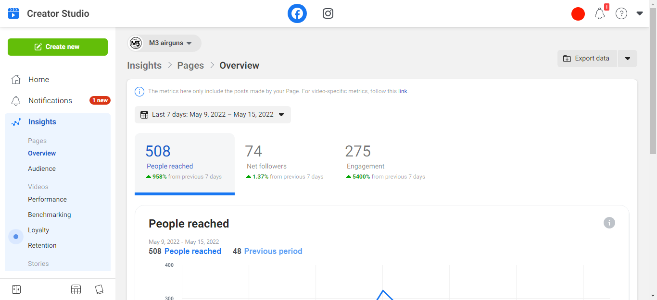Select the 74 Net followers tab

pyautogui.click(x=285, y=164)
